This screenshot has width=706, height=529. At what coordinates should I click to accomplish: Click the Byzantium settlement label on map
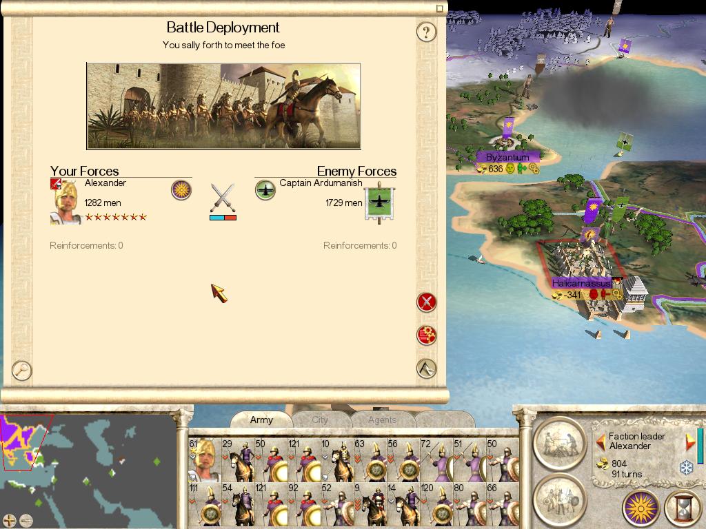click(507, 157)
